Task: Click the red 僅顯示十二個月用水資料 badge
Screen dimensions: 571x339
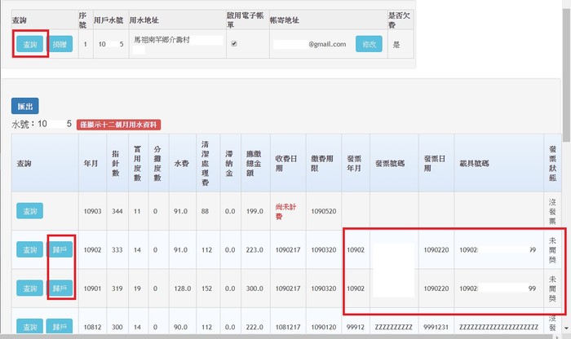Action: pyautogui.click(x=119, y=125)
